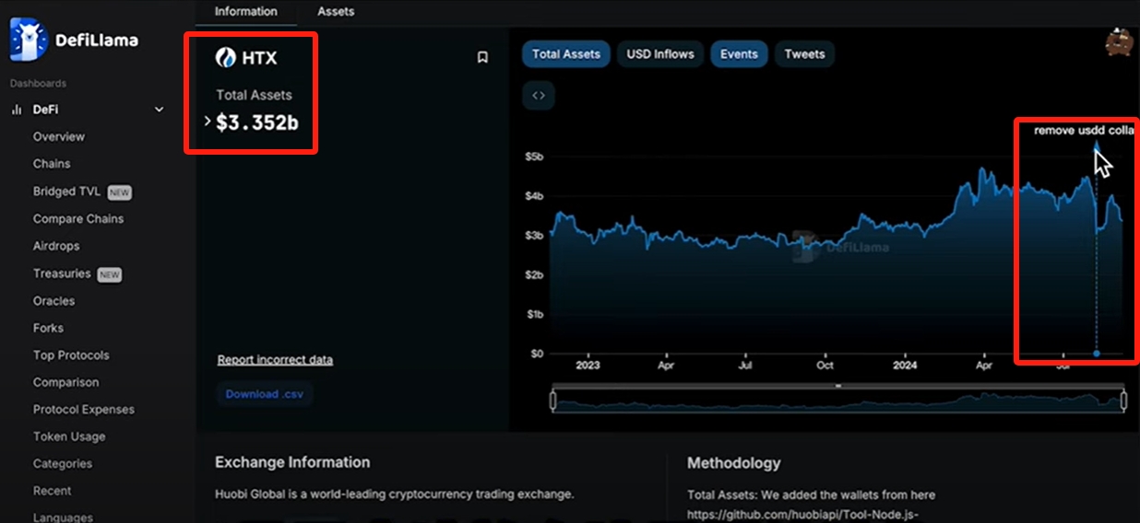Go to Treasuries
The image size is (1140, 523).
(62, 273)
